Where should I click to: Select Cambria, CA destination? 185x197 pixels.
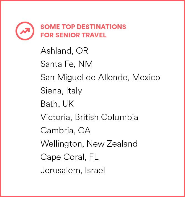coord(65,130)
